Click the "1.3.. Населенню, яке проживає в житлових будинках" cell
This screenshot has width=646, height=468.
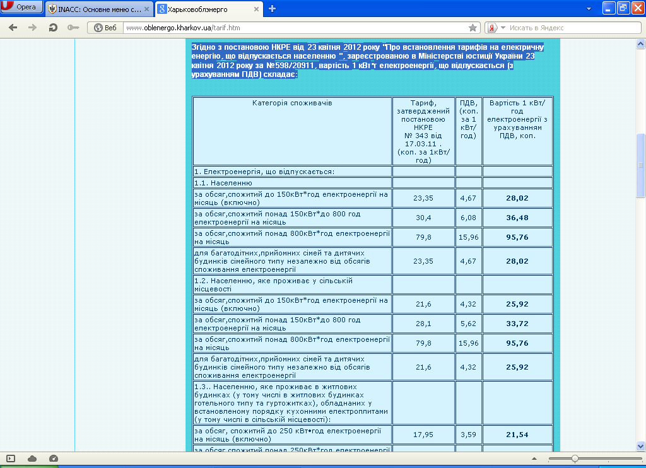(292, 403)
